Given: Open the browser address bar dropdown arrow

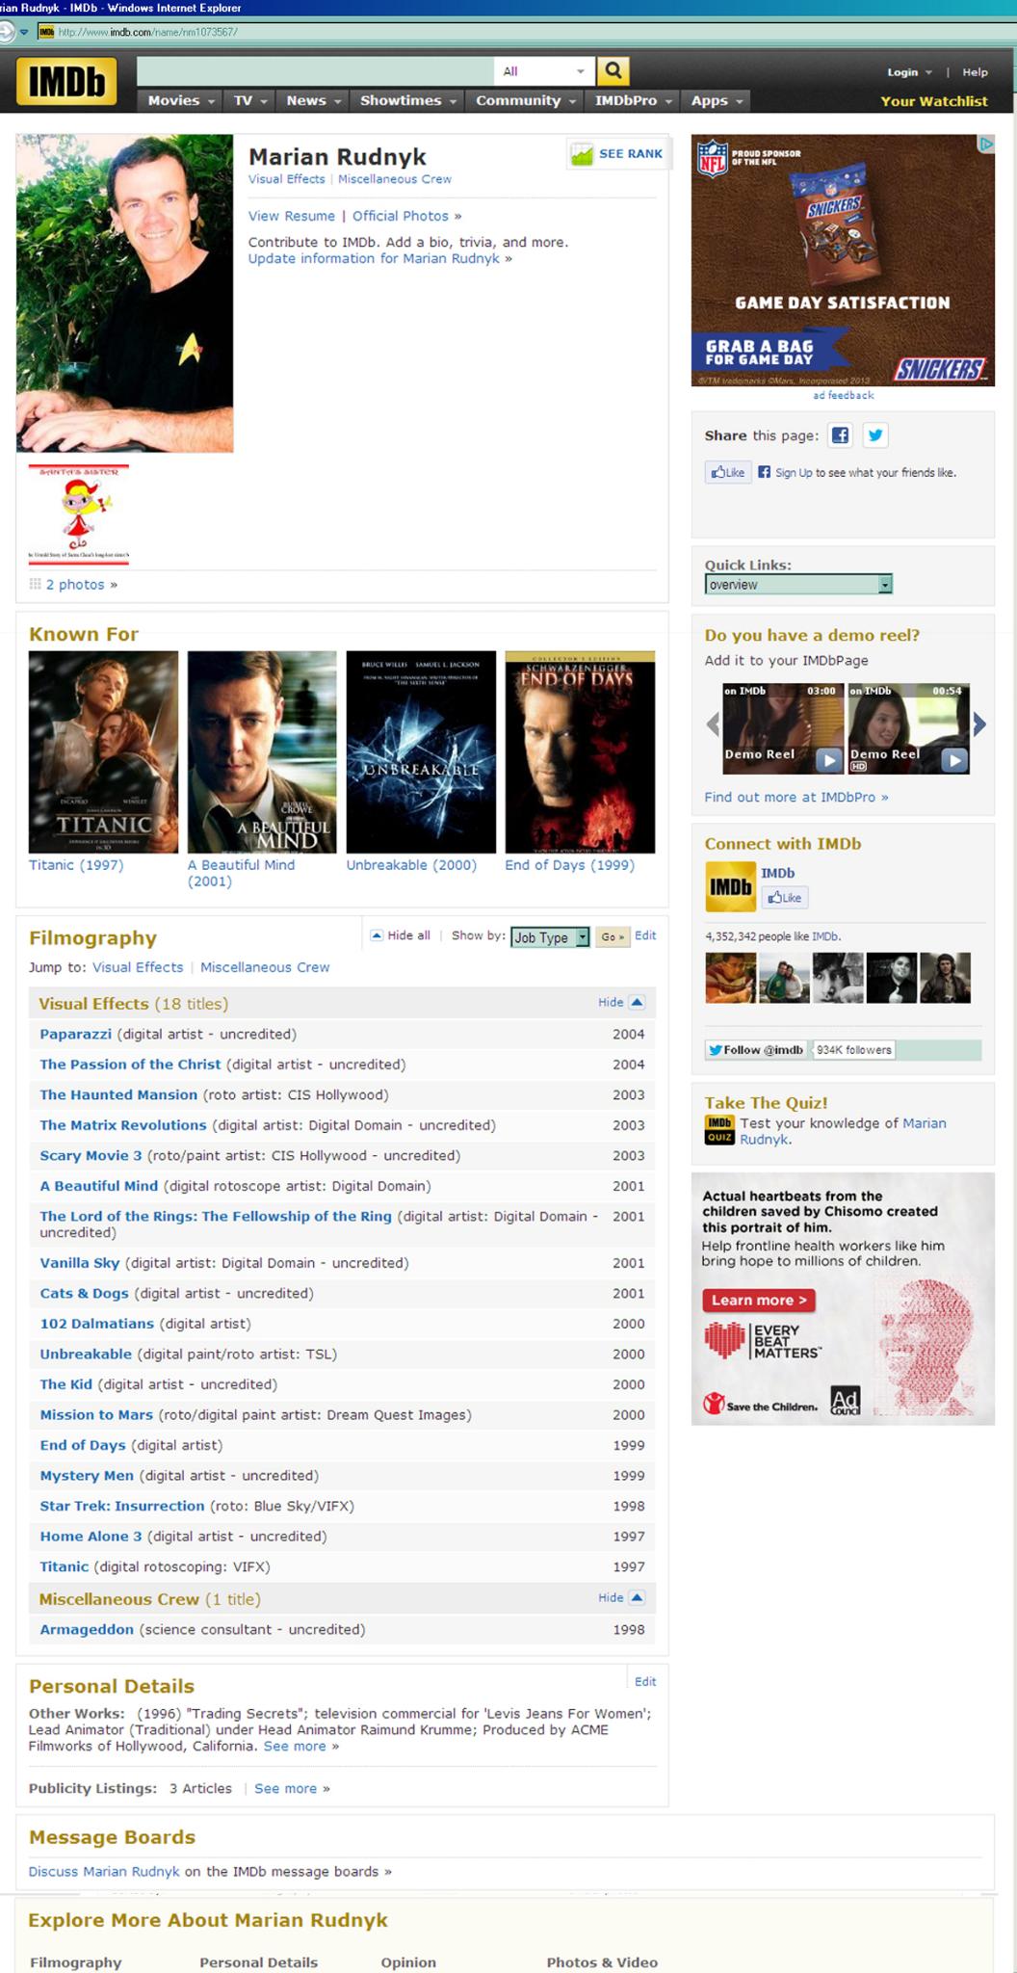Looking at the screenshot, I should pyautogui.click(x=24, y=32).
